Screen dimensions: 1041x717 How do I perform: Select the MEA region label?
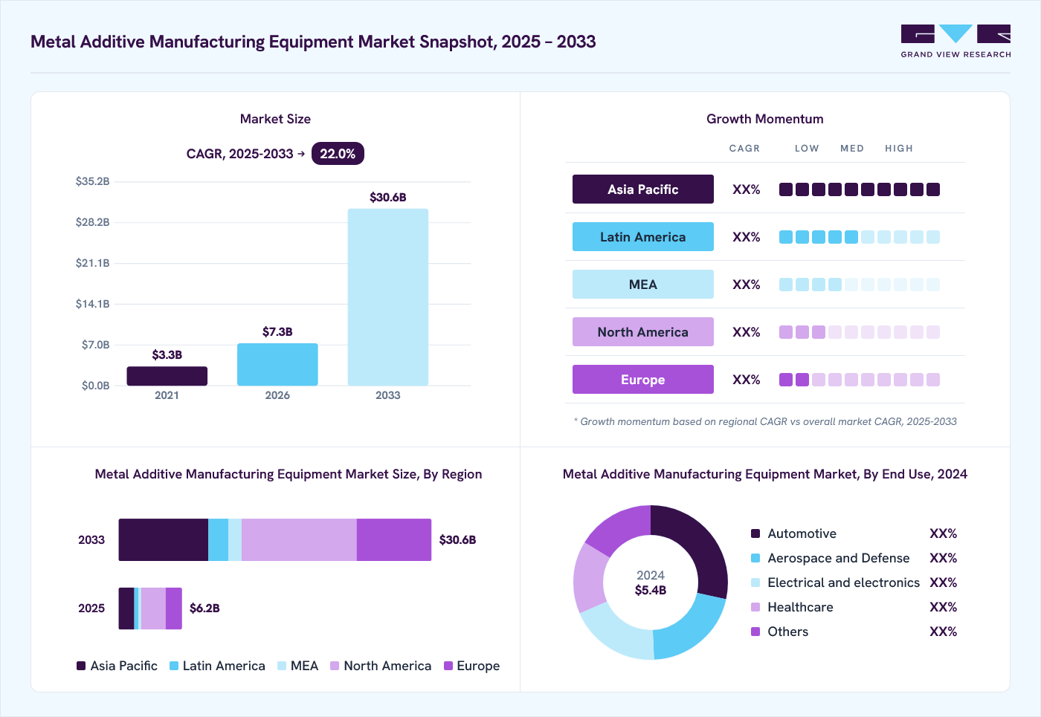643,285
